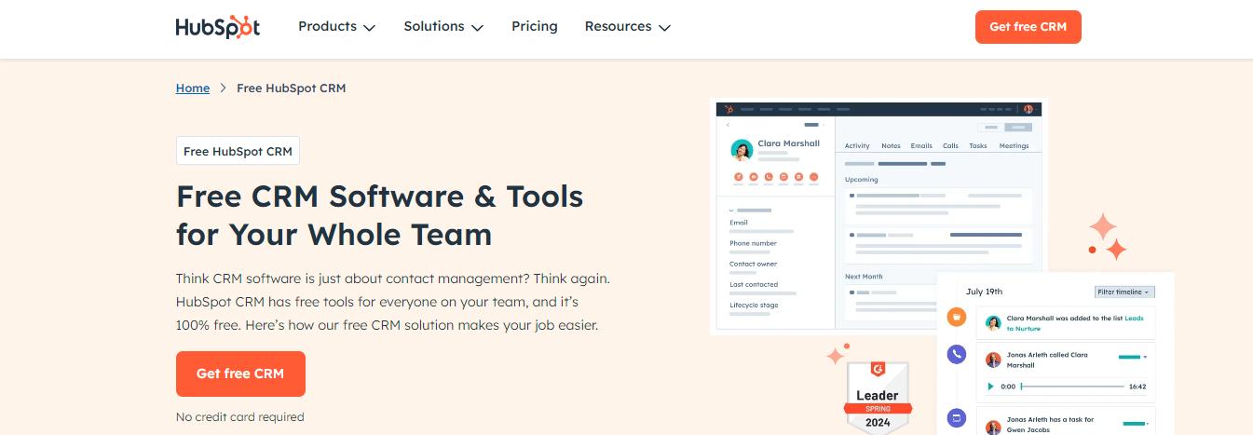Select the Meetings tab in the mockup
The width and height of the screenshot is (1253, 435).
point(1014,145)
